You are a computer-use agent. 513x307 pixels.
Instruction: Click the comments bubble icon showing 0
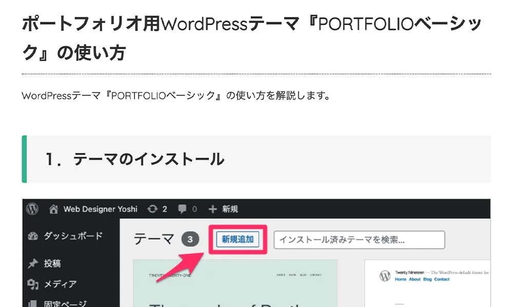pyautogui.click(x=182, y=209)
